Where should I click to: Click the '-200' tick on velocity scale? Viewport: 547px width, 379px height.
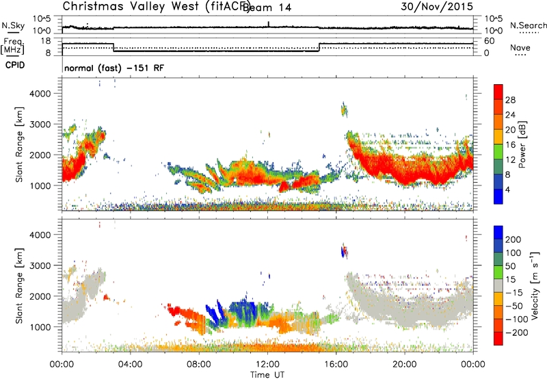(516, 332)
